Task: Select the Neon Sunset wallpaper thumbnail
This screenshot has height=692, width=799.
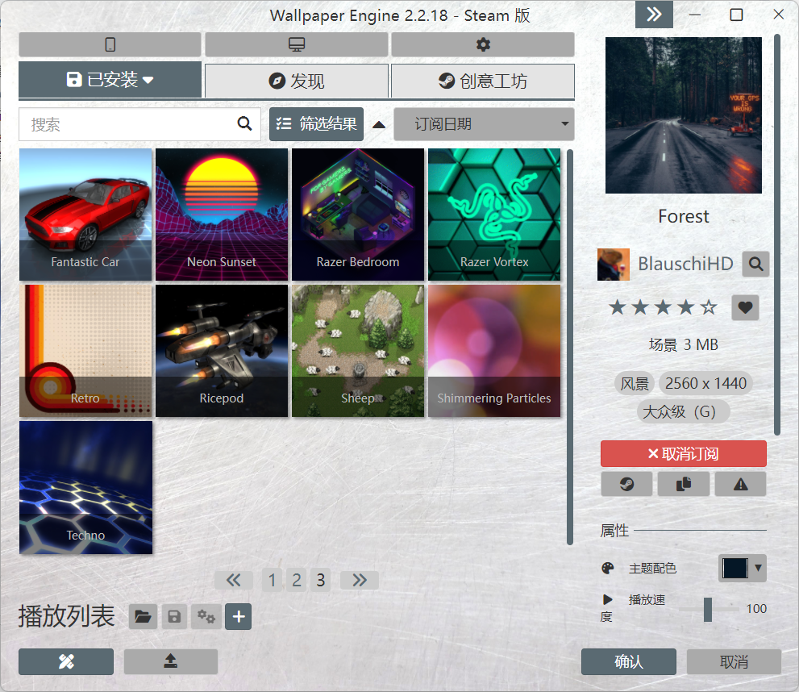Action: (222, 215)
